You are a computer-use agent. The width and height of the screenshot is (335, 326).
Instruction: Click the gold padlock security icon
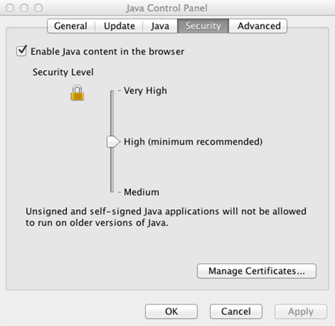tap(77, 92)
